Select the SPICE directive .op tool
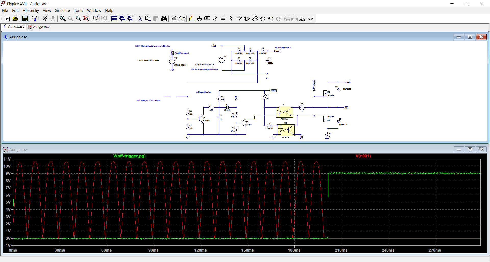 310,19
